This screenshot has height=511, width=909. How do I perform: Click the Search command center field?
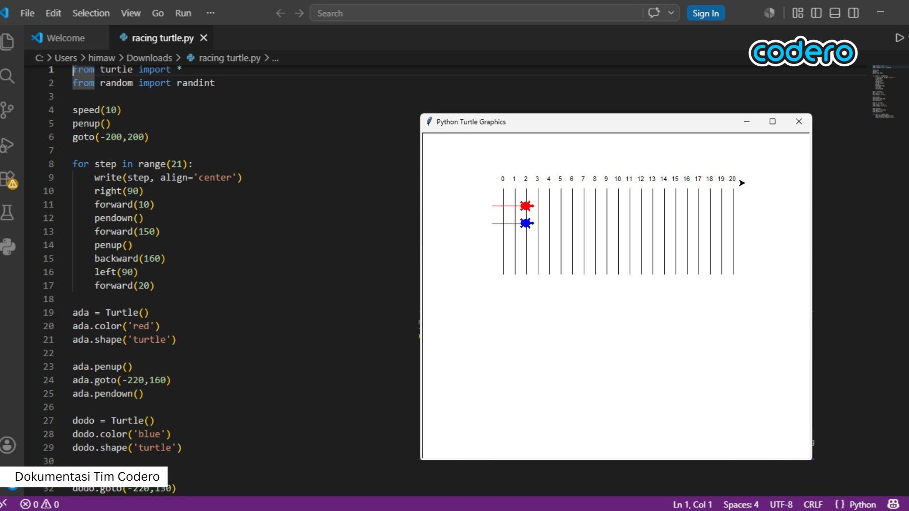pos(476,13)
